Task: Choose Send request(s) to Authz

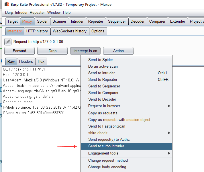Action: (x=126, y=139)
